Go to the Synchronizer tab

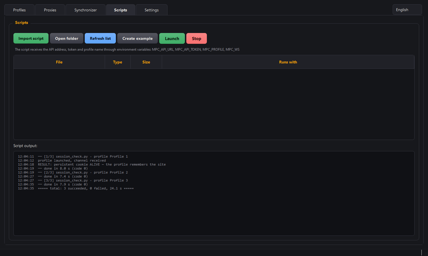[x=86, y=10]
